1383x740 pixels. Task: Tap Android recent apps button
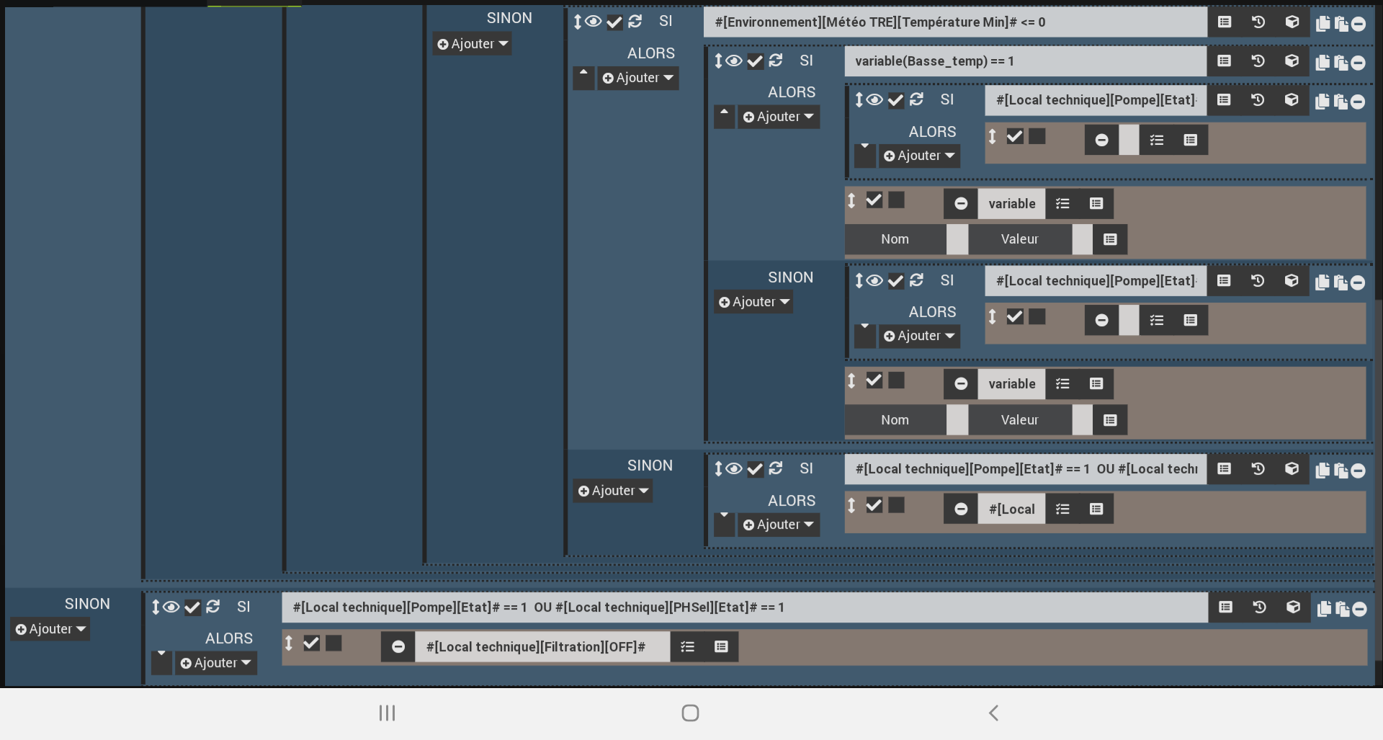pyautogui.click(x=388, y=713)
